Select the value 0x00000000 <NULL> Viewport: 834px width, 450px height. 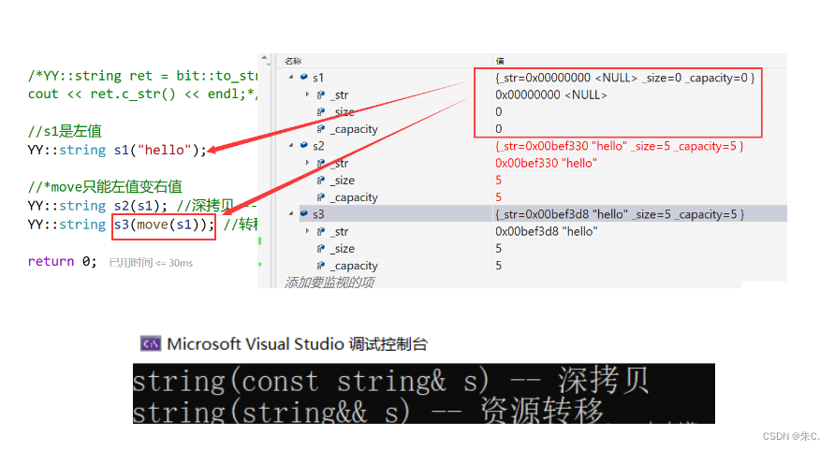tap(551, 94)
